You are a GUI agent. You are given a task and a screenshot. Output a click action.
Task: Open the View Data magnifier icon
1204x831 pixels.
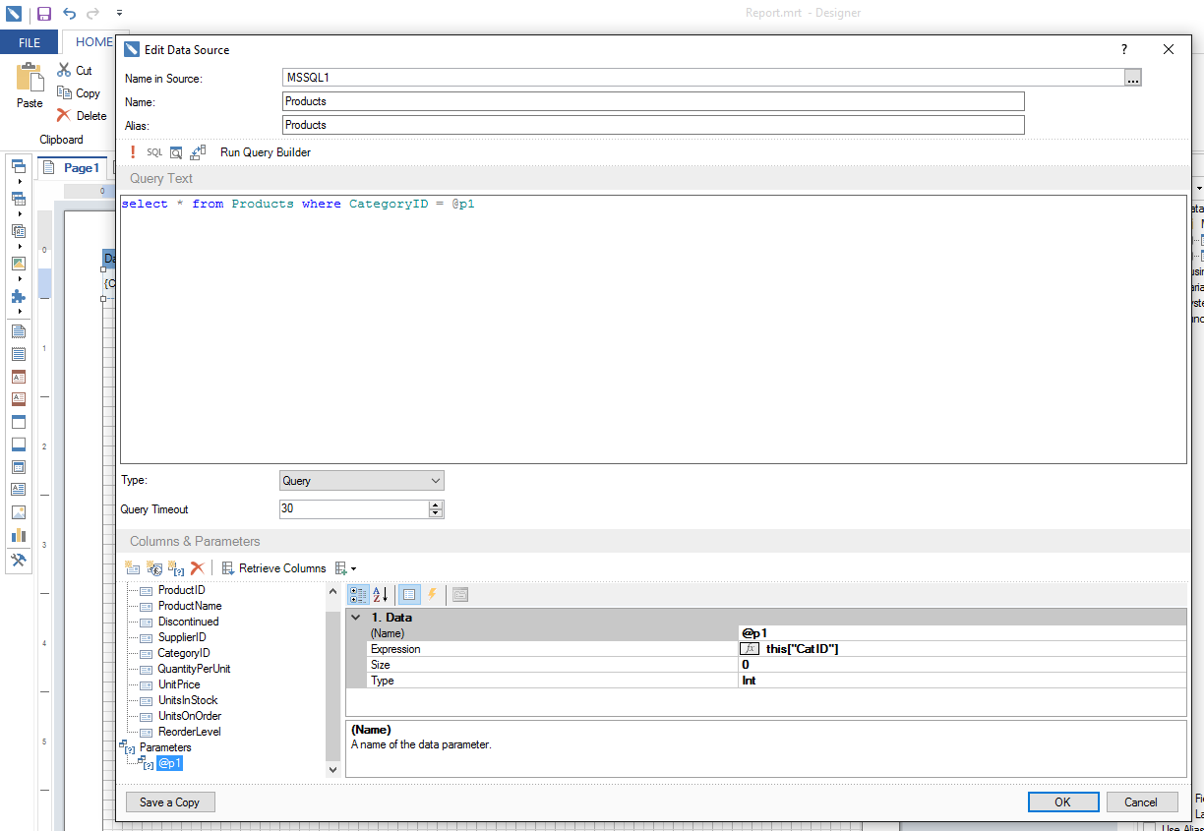[176, 152]
